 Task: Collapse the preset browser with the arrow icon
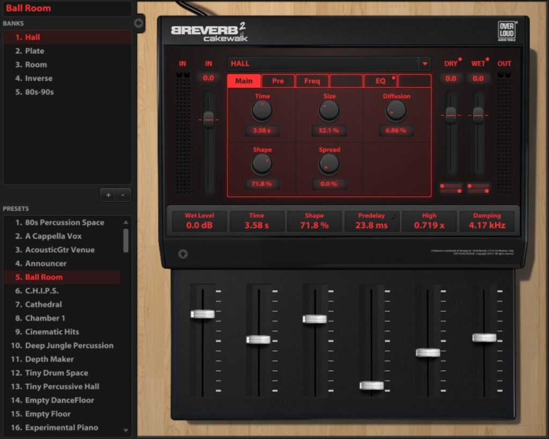(x=139, y=23)
